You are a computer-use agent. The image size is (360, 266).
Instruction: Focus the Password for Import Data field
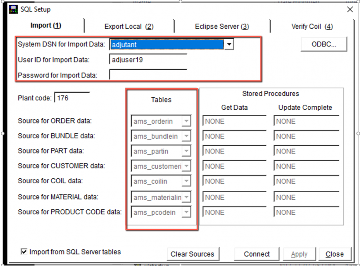(x=148, y=75)
